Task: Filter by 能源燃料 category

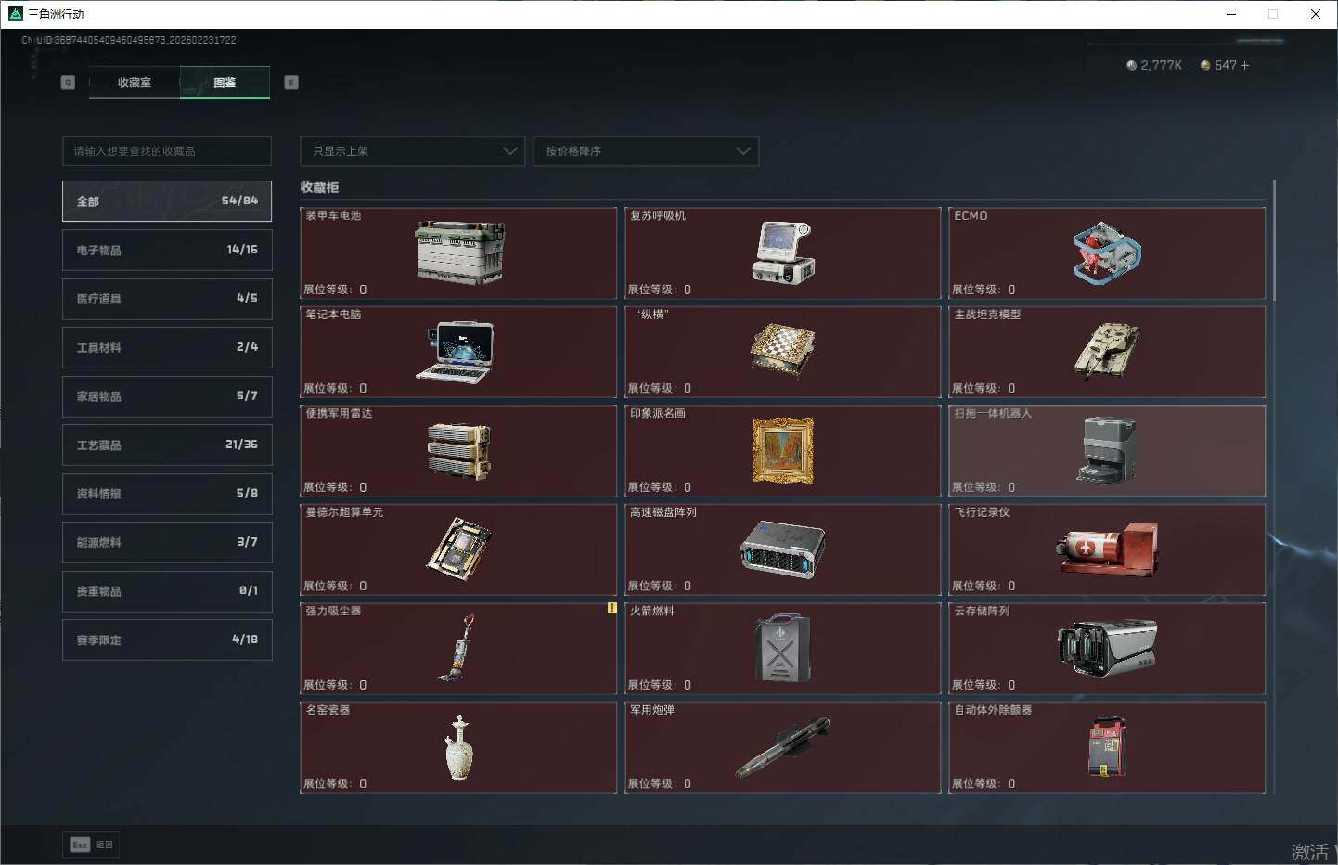Action: point(167,543)
